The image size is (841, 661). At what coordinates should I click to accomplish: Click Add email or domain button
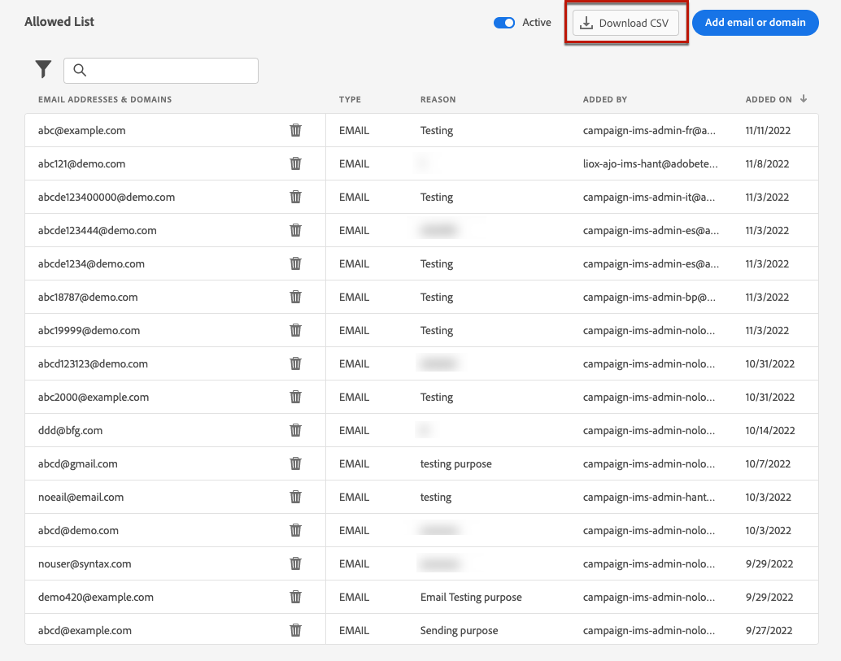coord(755,23)
